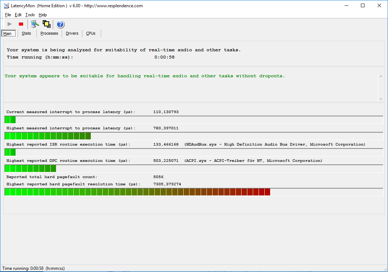Open the blue question mark Help icon
The image size is (388, 272).
pos(60,24)
